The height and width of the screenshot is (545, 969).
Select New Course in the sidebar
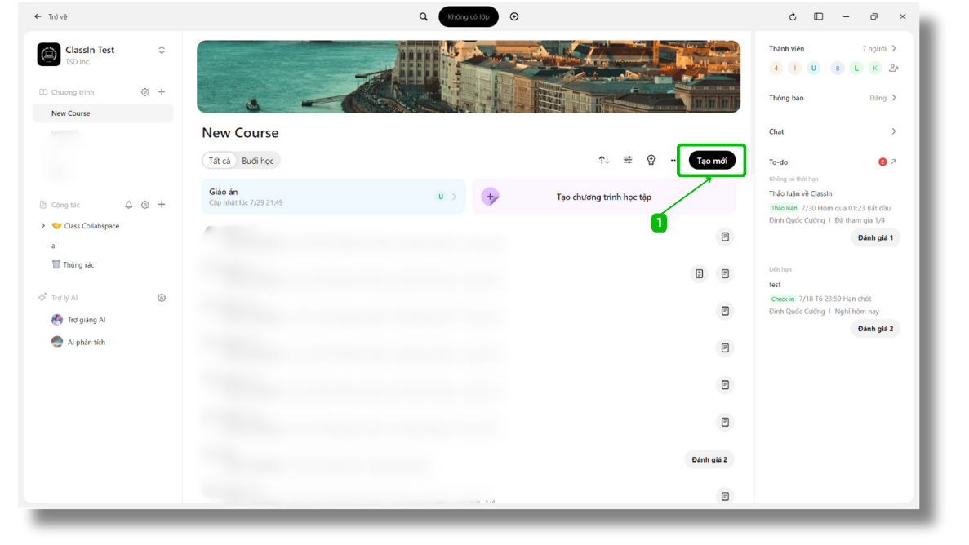71,113
